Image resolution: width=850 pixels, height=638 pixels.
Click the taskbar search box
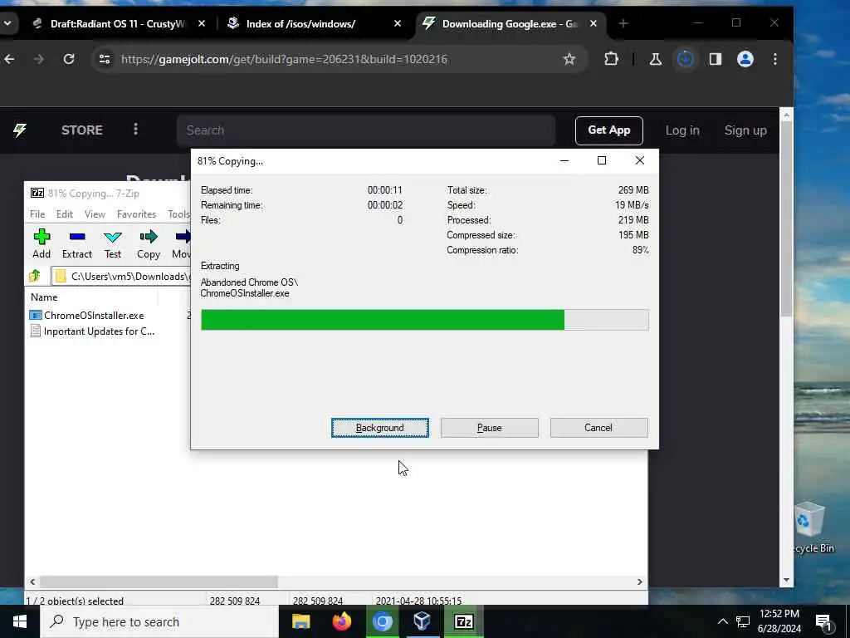point(159,621)
